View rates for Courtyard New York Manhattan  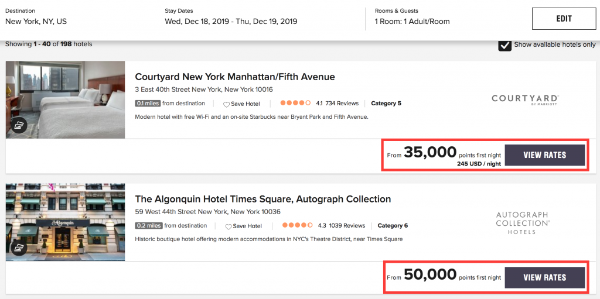tap(544, 155)
